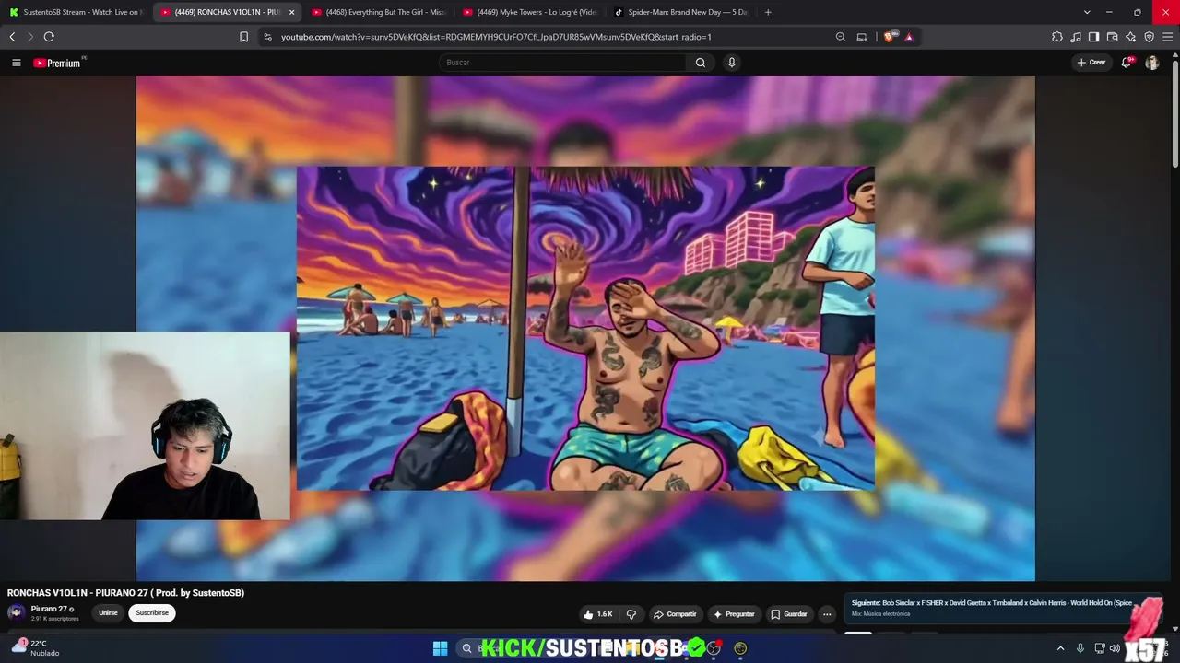1180x663 pixels.
Task: Click the Unirse button
Action: click(x=108, y=613)
